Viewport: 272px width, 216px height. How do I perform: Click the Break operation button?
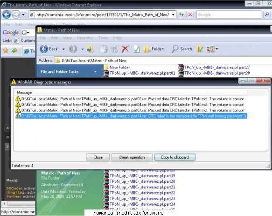tap(132, 157)
